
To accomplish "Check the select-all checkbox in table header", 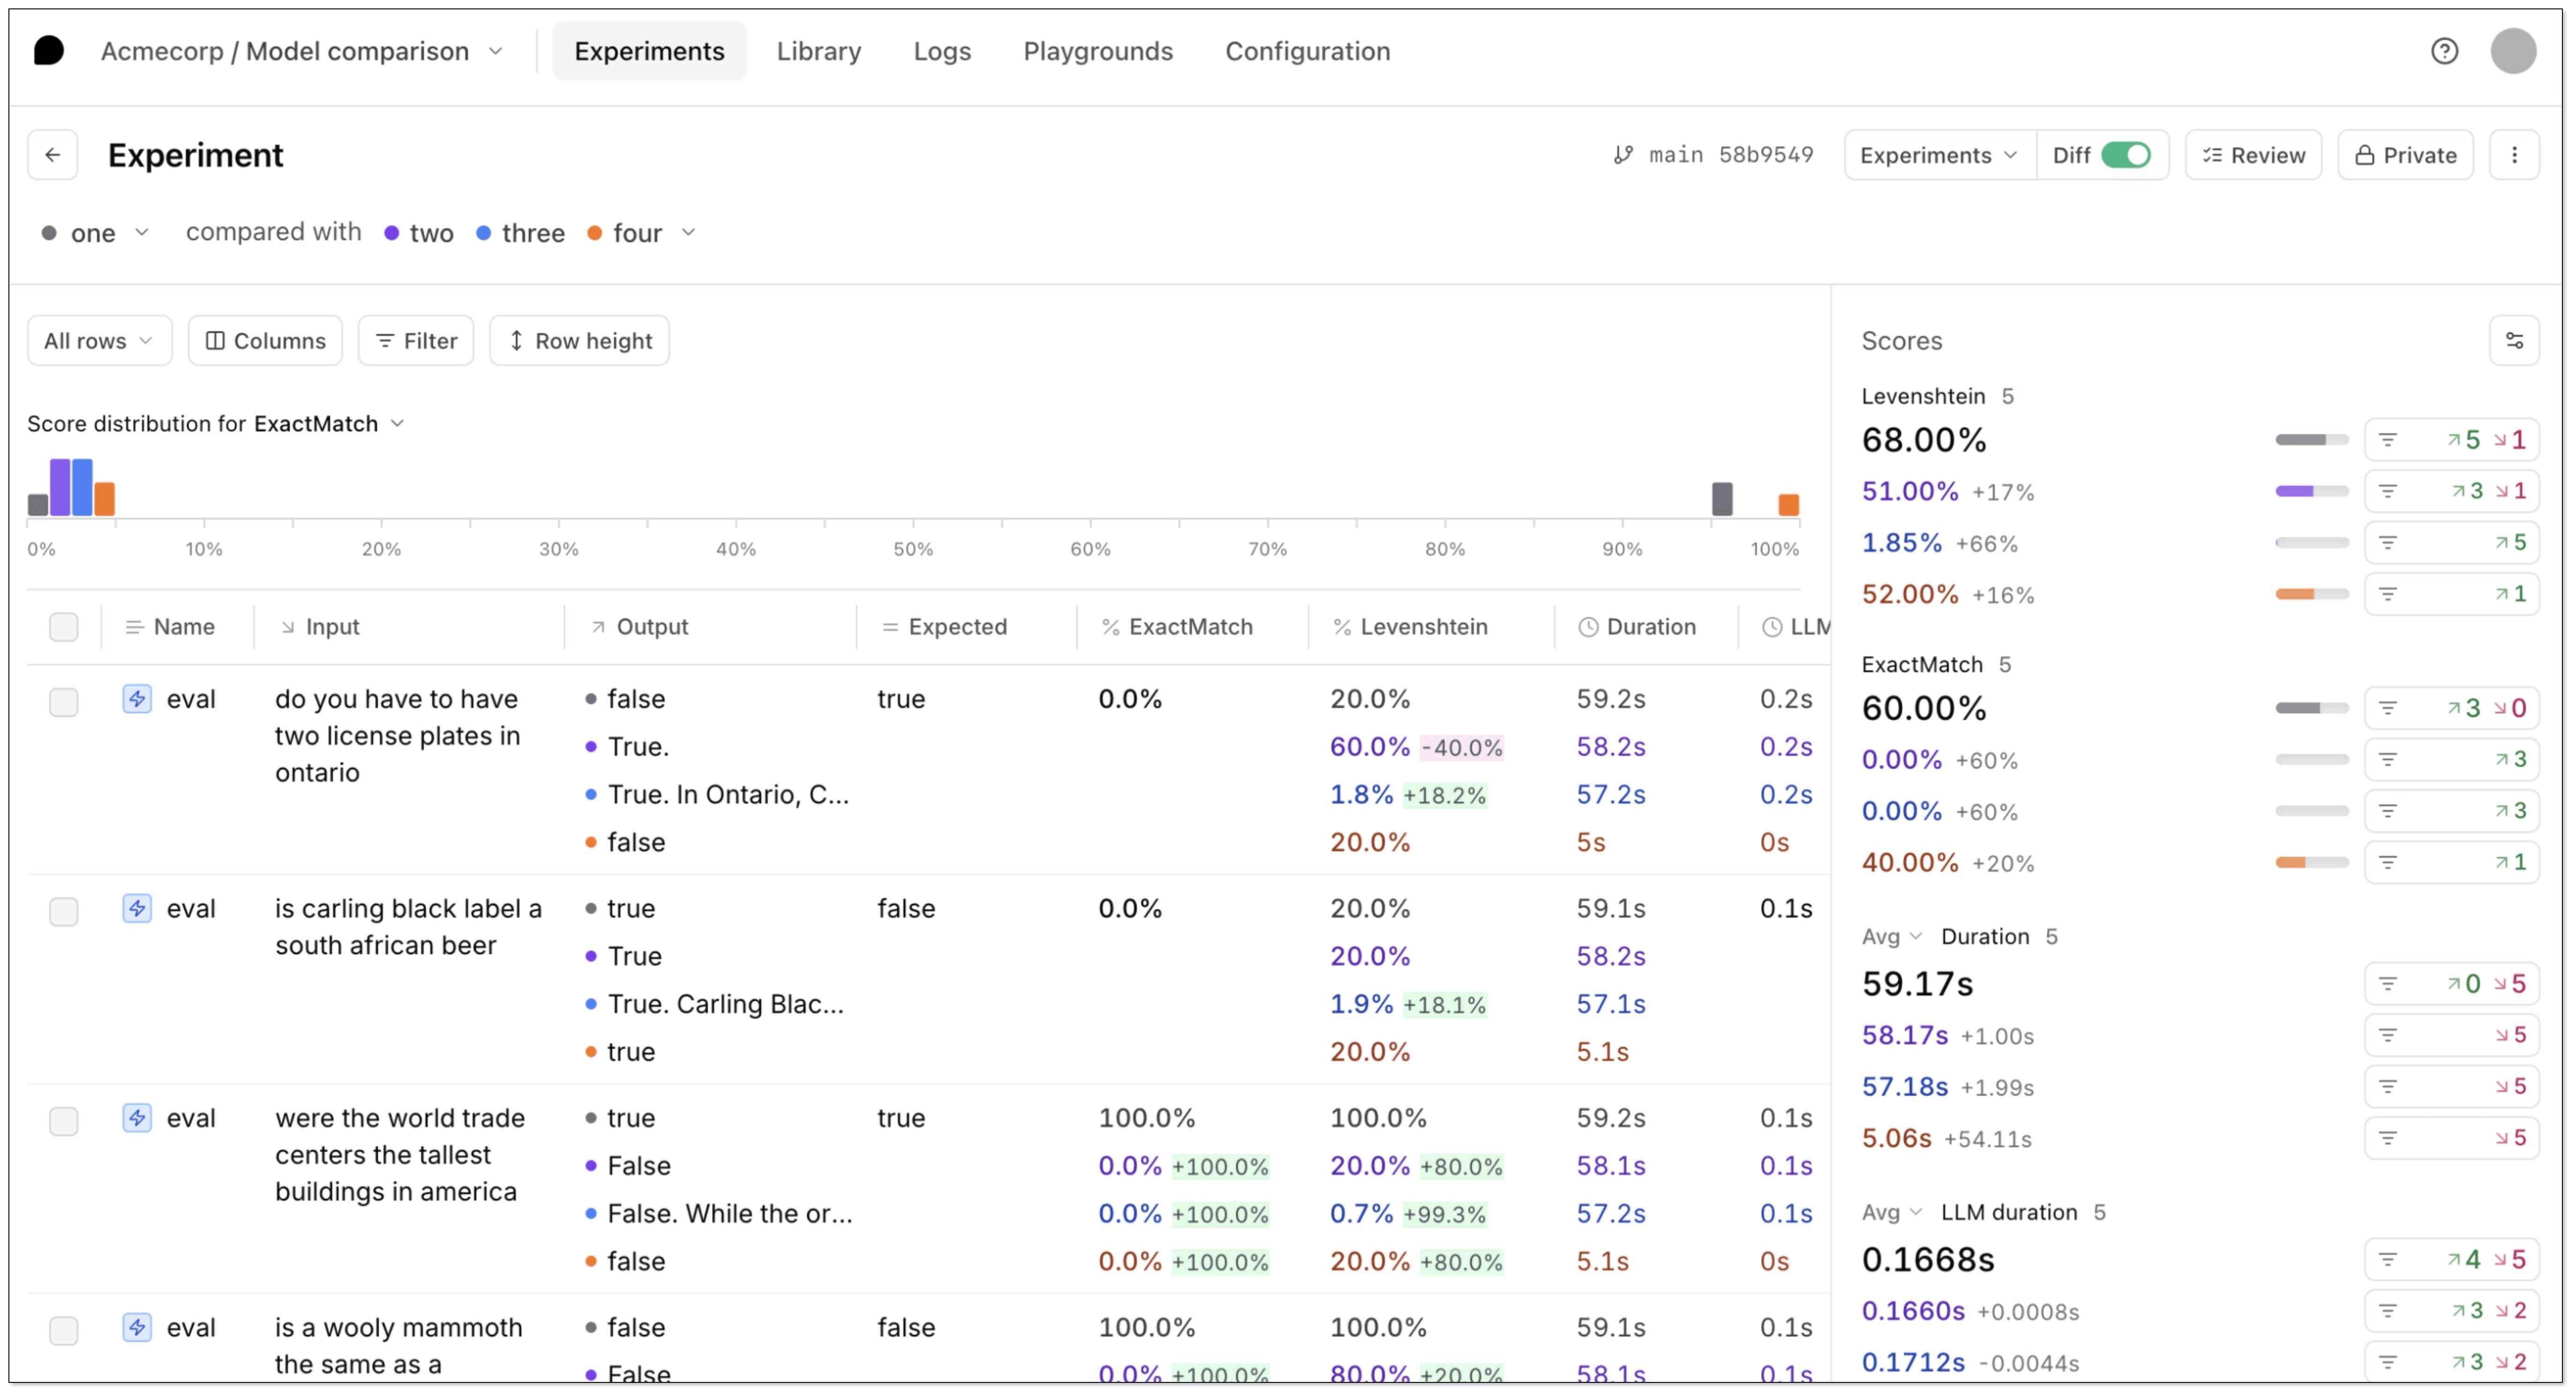I will [x=64, y=627].
